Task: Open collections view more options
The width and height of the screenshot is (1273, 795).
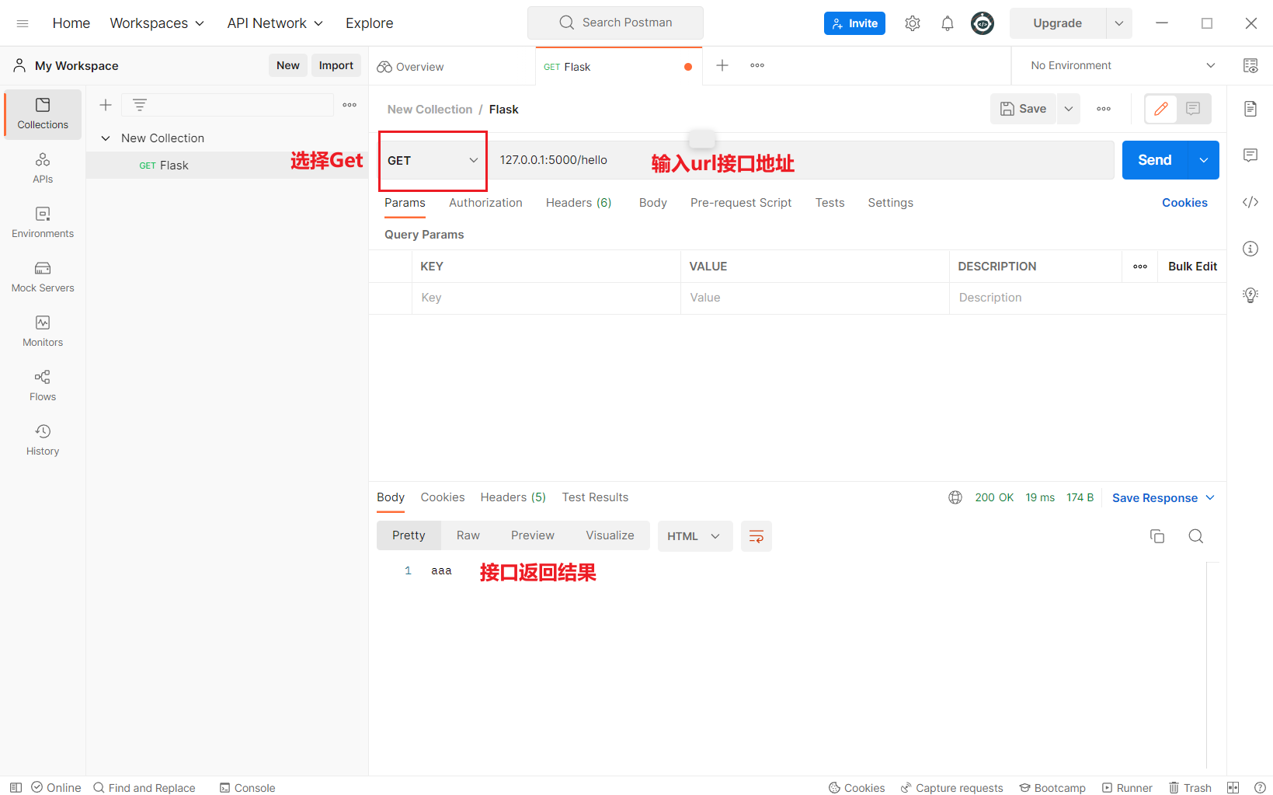Action: [350, 105]
